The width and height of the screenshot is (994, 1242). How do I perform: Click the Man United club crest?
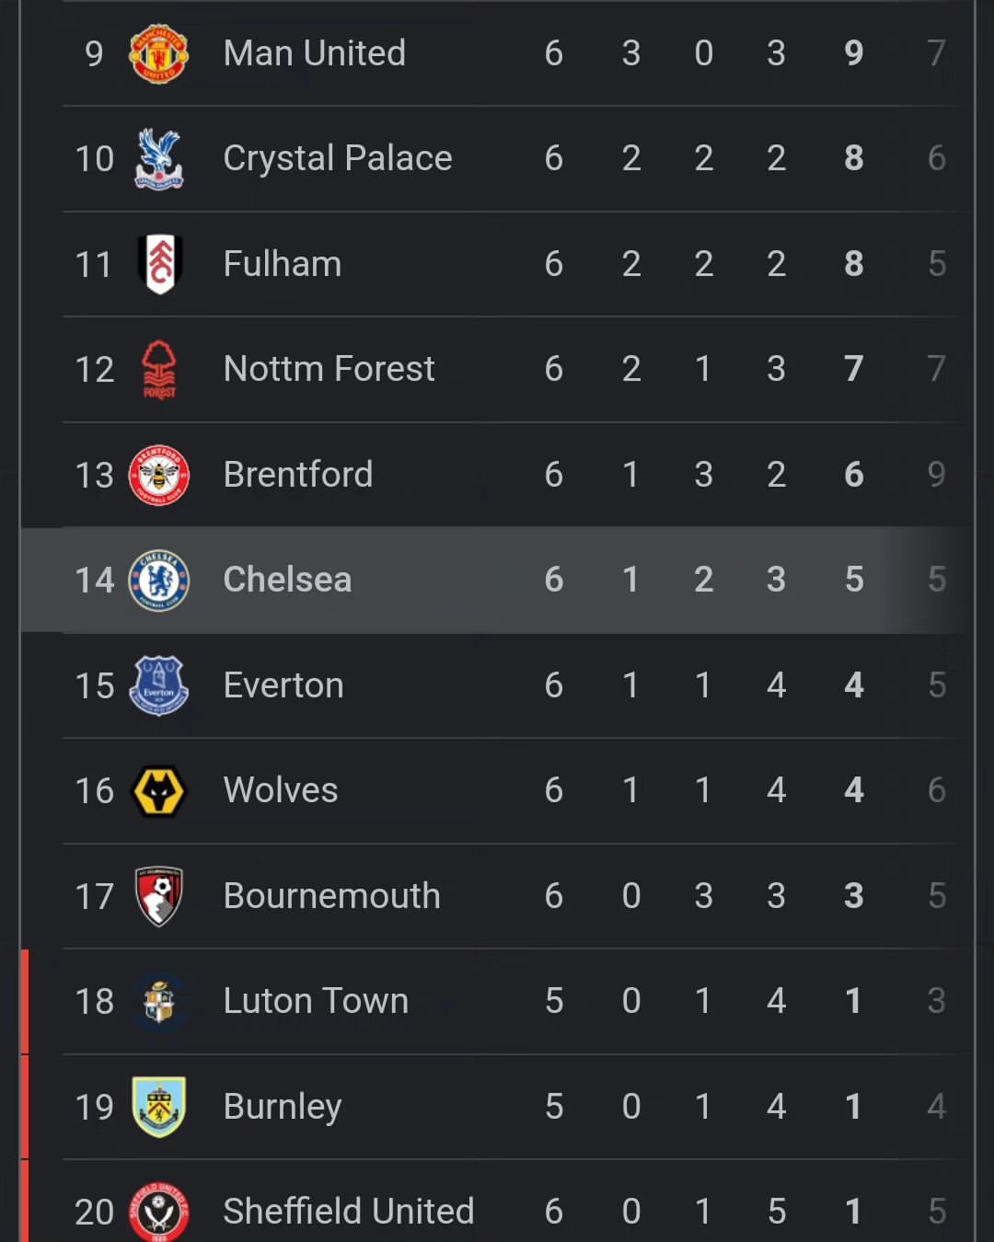[x=159, y=53]
